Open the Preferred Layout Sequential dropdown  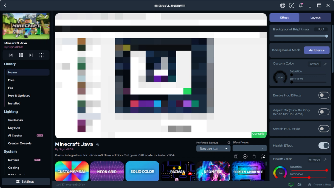pyautogui.click(x=213, y=148)
